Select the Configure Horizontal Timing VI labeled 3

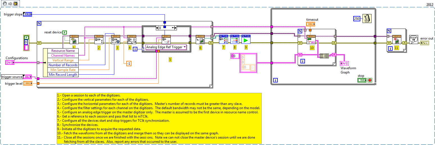point(116,40)
